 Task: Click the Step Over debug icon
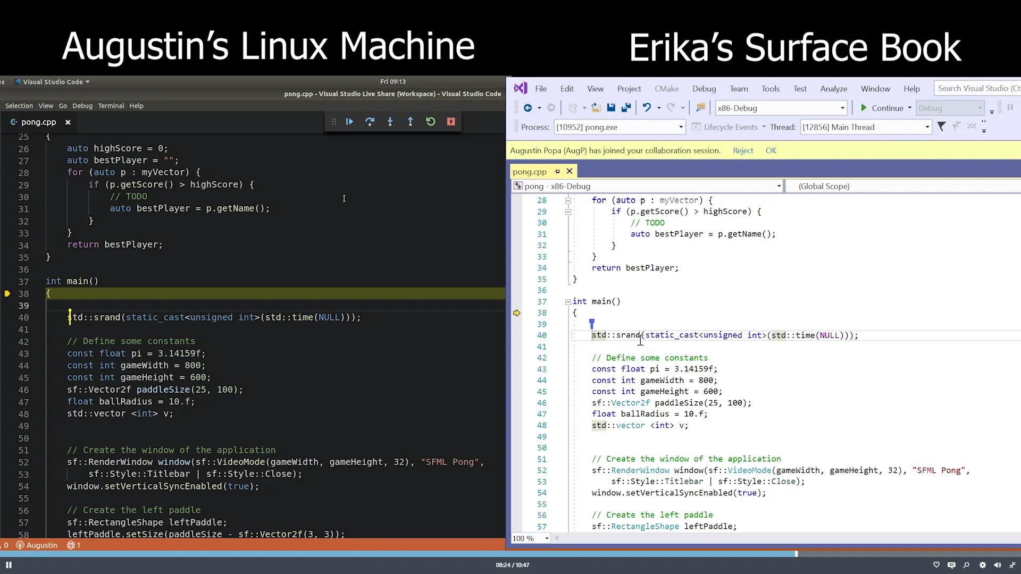coord(370,122)
